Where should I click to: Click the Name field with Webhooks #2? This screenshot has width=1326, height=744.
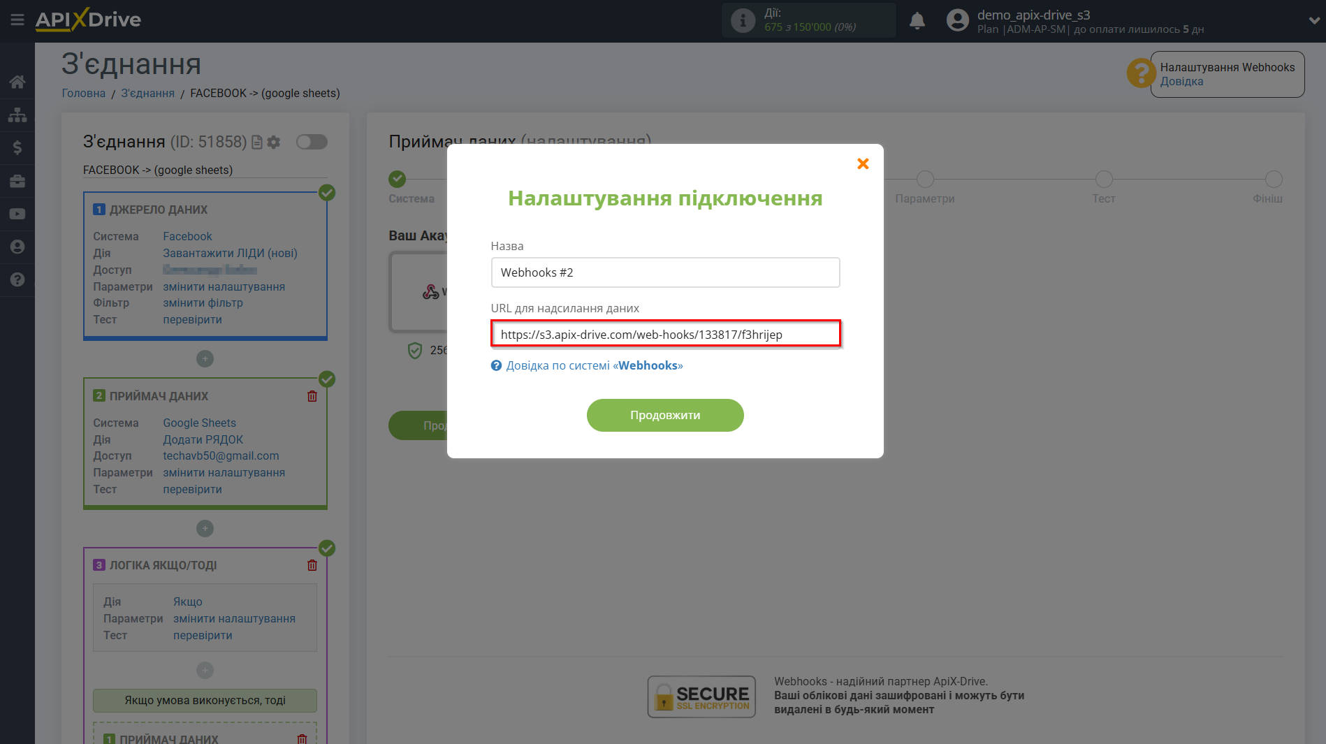tap(665, 272)
